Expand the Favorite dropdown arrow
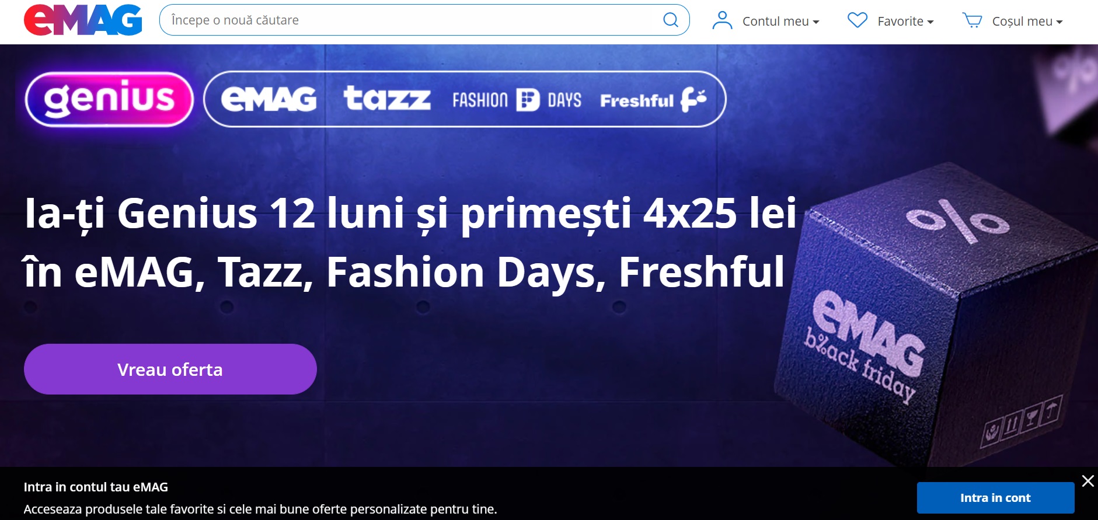The image size is (1098, 520). coord(930,22)
